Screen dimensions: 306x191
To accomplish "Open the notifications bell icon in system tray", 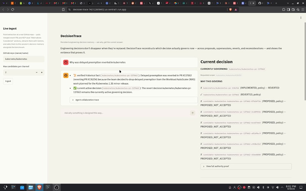I will pos(230,187).
